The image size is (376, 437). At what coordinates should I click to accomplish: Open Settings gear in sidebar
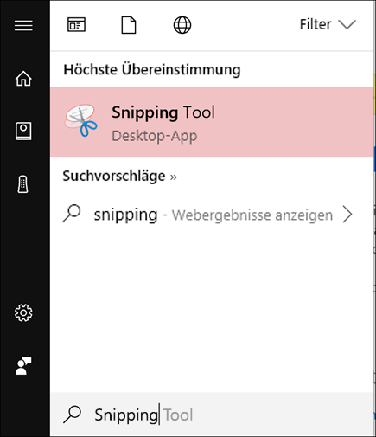point(23,312)
